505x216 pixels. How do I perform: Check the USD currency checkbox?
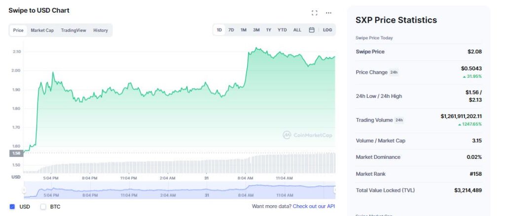click(x=12, y=207)
